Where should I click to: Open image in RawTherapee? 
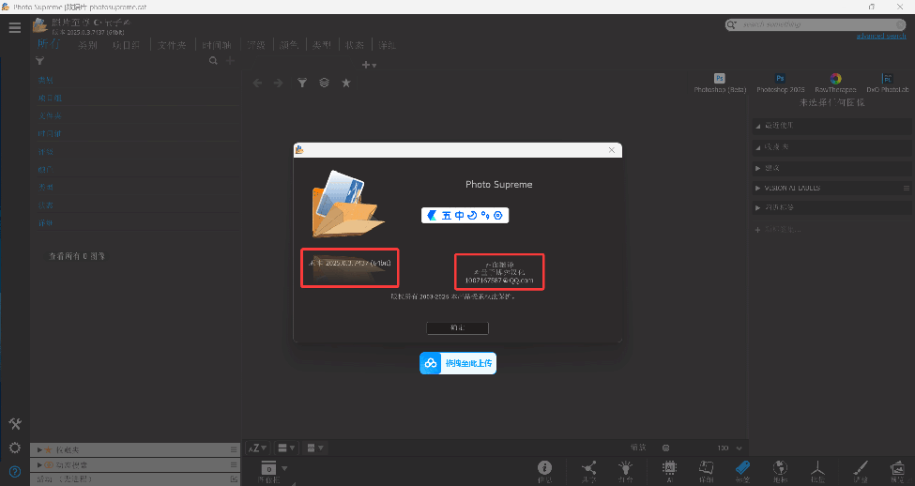click(835, 83)
